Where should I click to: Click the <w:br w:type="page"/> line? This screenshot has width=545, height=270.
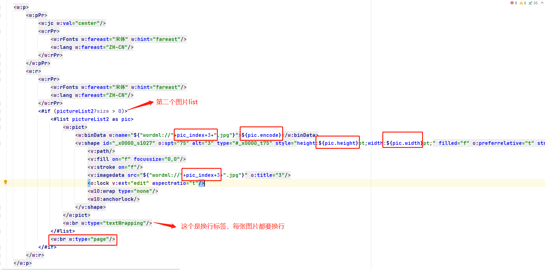point(83,239)
